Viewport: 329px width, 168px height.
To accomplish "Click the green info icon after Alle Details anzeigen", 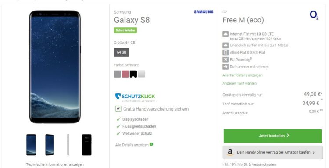I will click(151, 144).
